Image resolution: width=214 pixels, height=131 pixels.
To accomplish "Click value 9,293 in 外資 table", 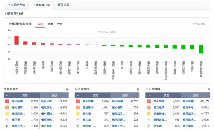I will (x=34, y=101).
